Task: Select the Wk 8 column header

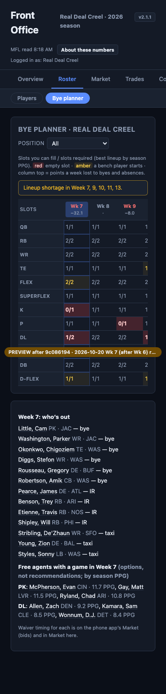Action: [x=103, y=209]
